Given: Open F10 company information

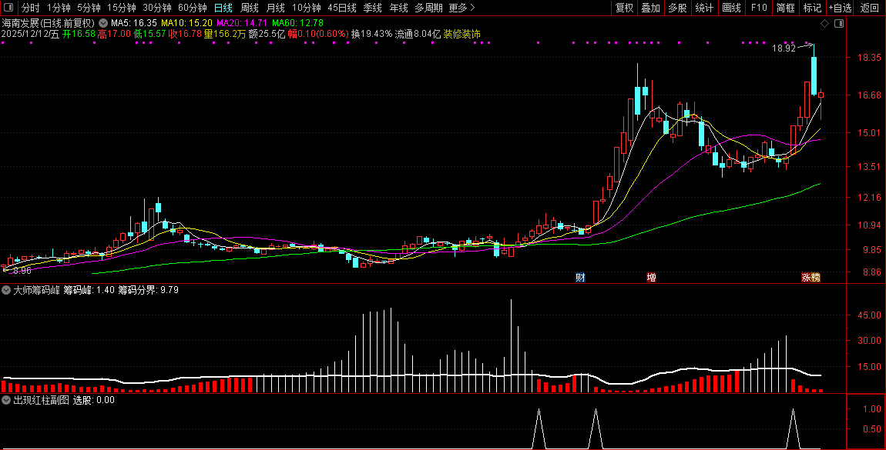Looking at the screenshot, I should tap(759, 8).
